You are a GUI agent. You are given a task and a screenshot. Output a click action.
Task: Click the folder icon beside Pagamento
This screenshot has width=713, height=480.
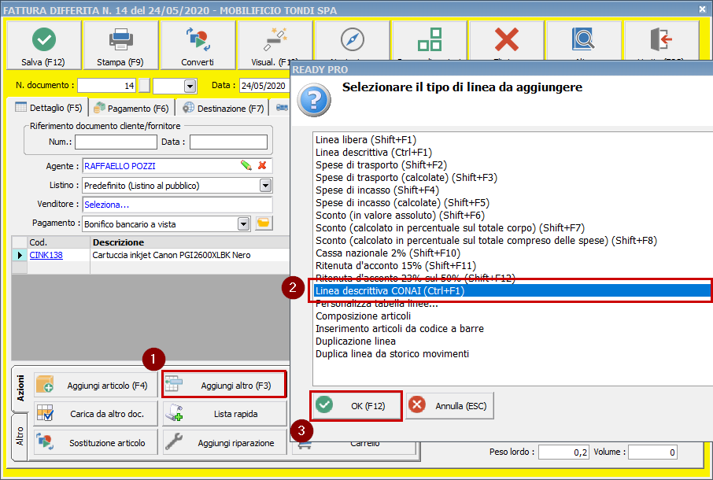click(x=264, y=223)
